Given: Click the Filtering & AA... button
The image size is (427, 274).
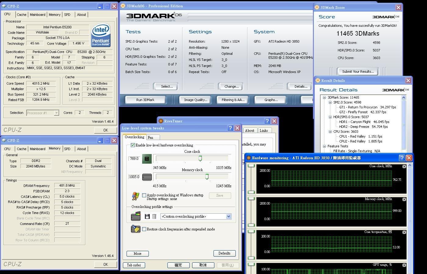Looking at the screenshot, I should 233,100.
